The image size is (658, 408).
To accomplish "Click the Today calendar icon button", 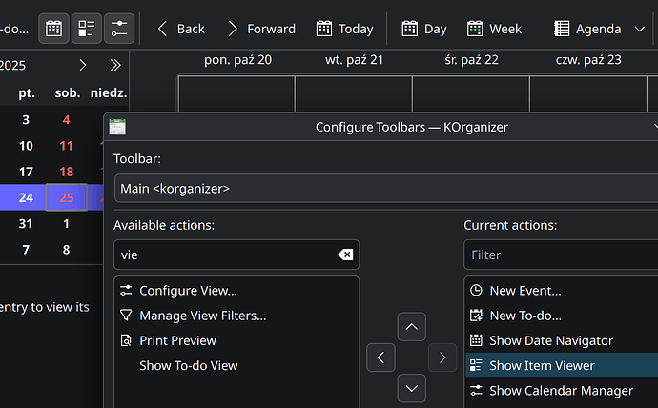I will [344, 29].
